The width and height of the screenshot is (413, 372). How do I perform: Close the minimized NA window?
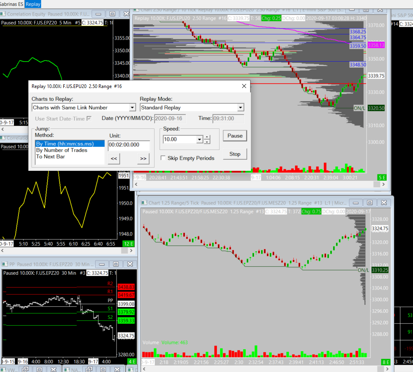click(x=117, y=369)
